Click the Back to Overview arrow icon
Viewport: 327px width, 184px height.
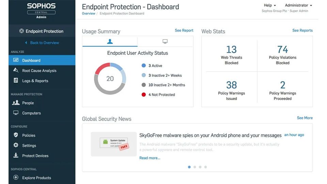pyautogui.click(x=26, y=43)
